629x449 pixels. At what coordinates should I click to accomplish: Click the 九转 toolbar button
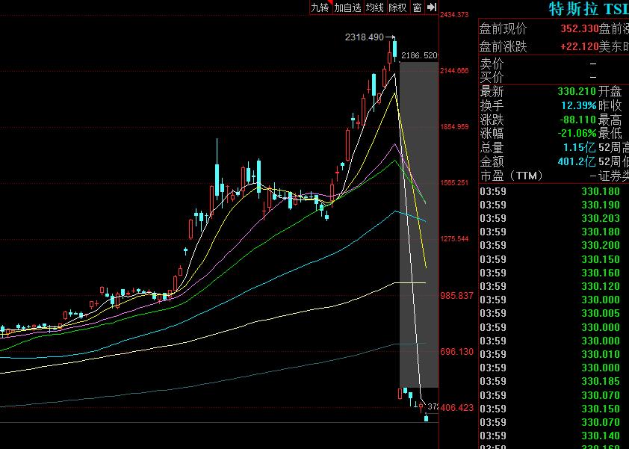(x=320, y=7)
